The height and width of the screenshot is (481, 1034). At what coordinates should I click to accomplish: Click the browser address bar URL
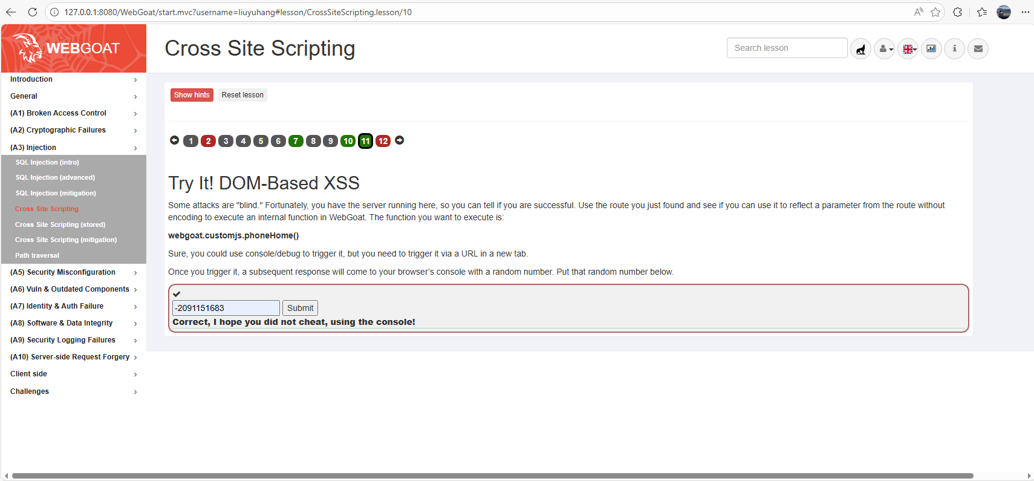[238, 12]
